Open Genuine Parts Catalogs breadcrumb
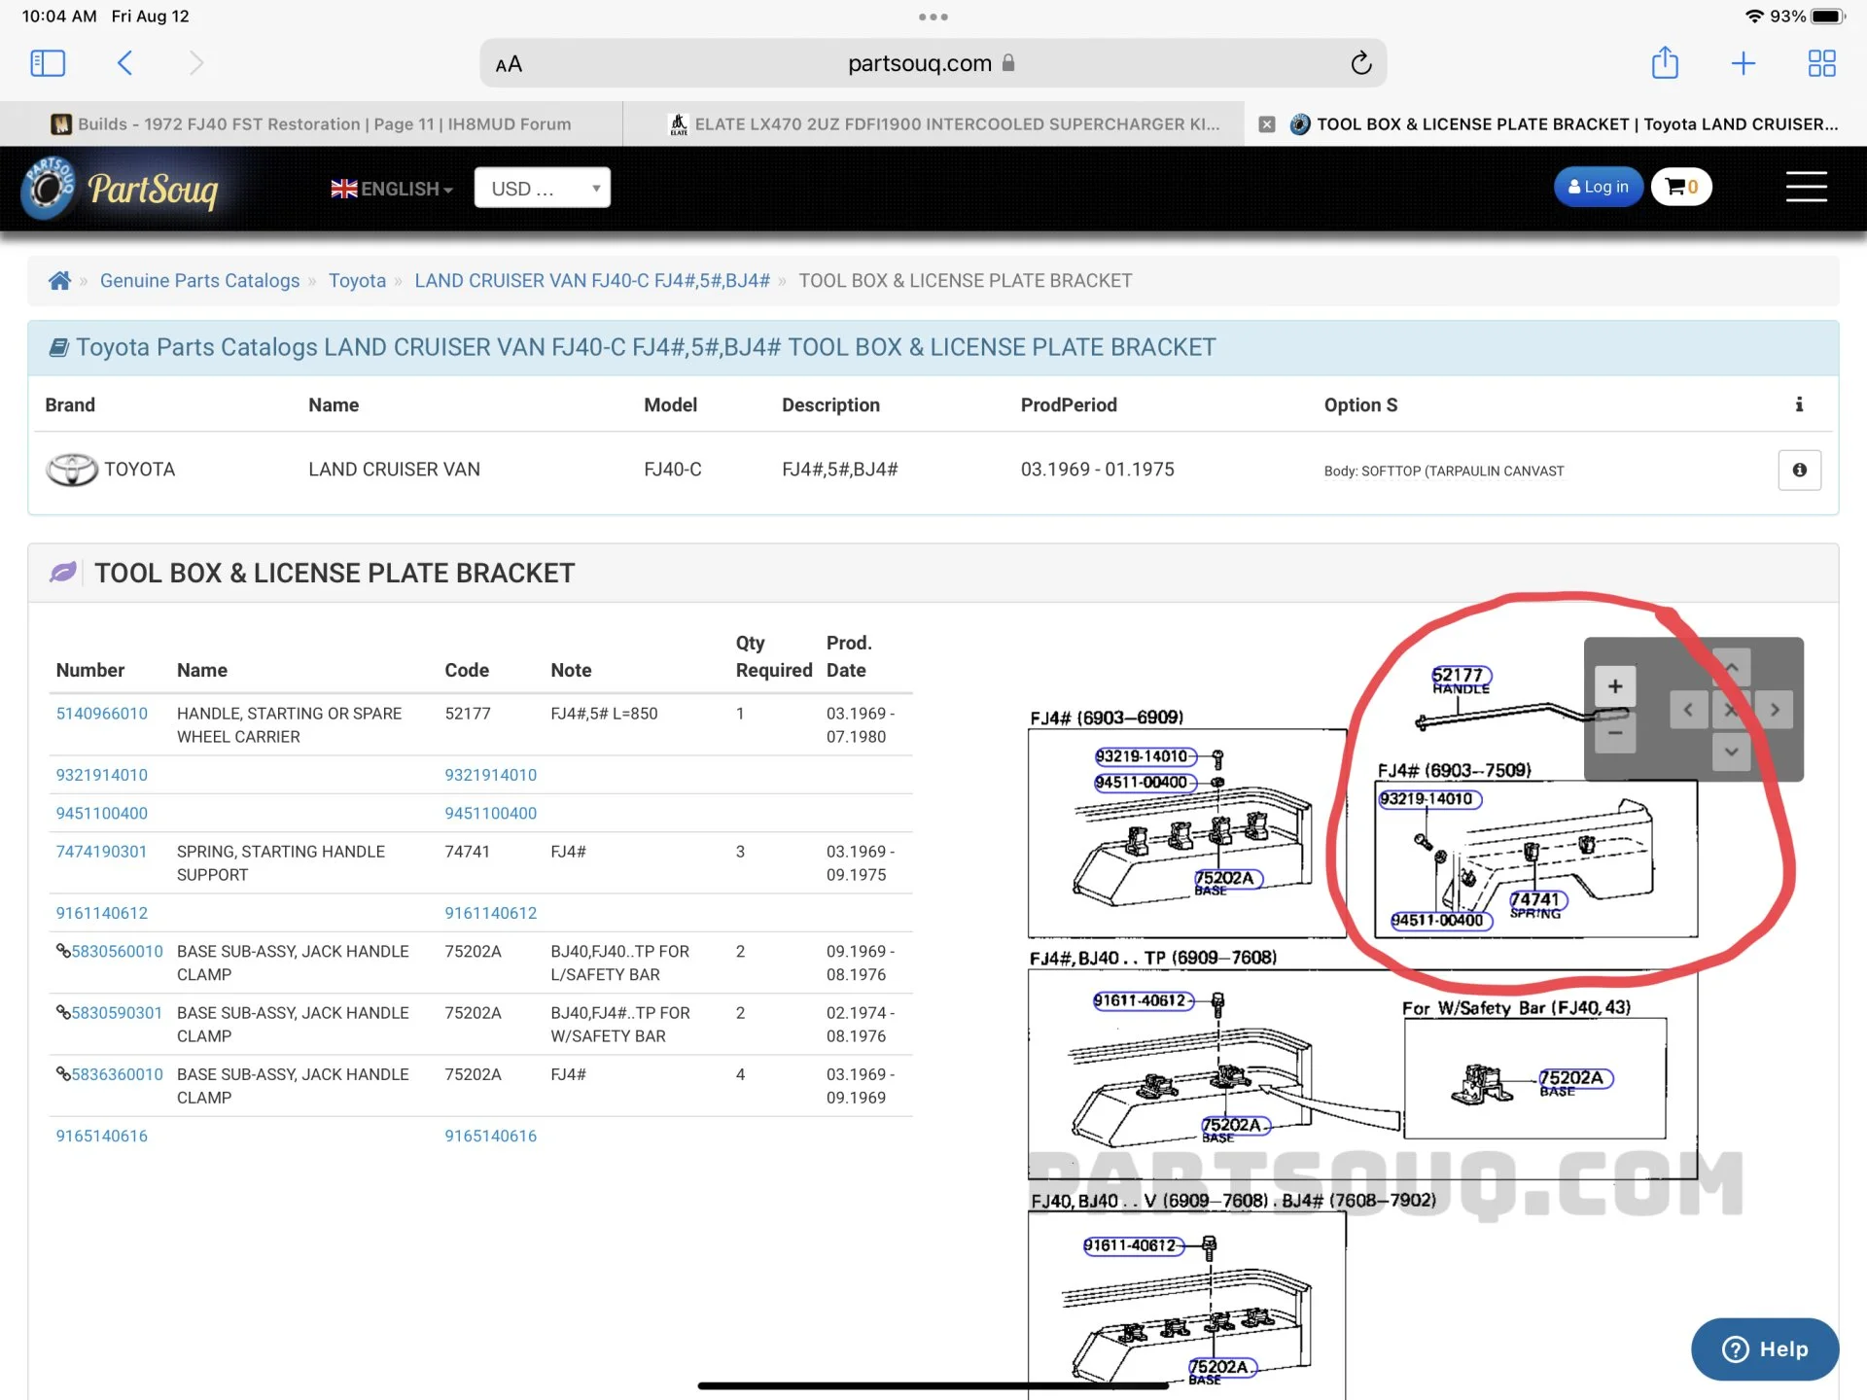The height and width of the screenshot is (1400, 1867). point(199,281)
